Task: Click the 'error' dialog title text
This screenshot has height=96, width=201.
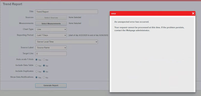Action: click(114, 13)
